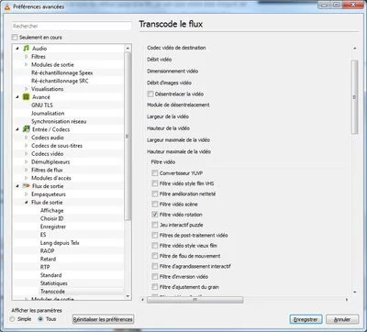Click the Entrée / Codecs category icon

click(27, 129)
